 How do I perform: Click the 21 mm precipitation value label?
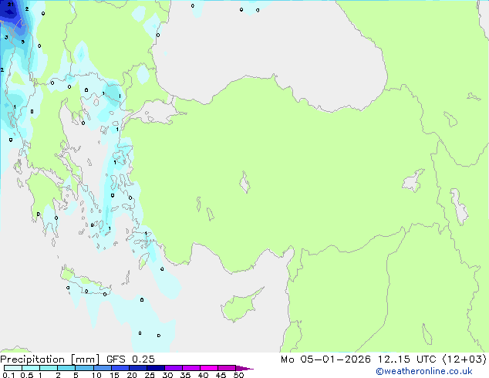pos(10,5)
